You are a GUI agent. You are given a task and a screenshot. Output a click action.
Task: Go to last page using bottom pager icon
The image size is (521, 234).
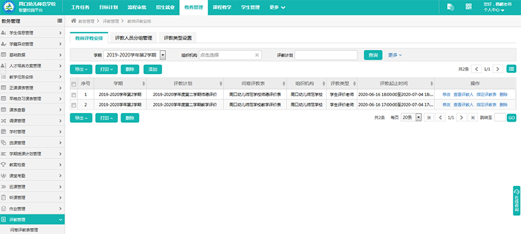pyautogui.click(x=473, y=118)
